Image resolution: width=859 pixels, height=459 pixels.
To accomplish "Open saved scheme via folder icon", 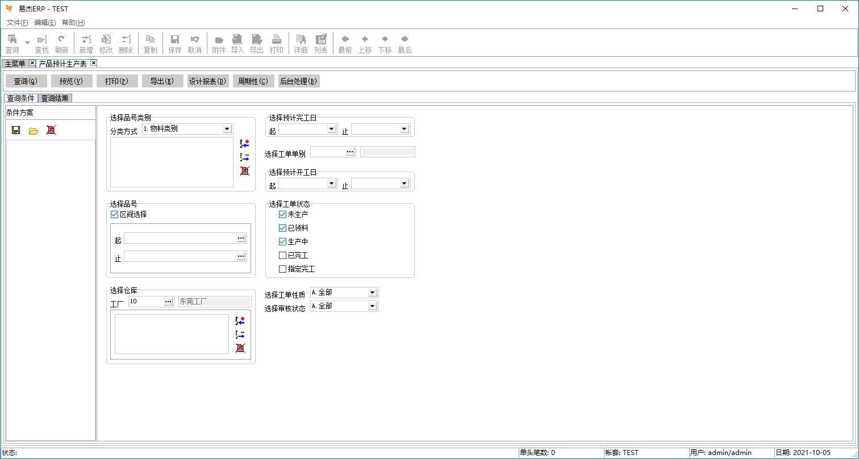I will click(x=34, y=131).
